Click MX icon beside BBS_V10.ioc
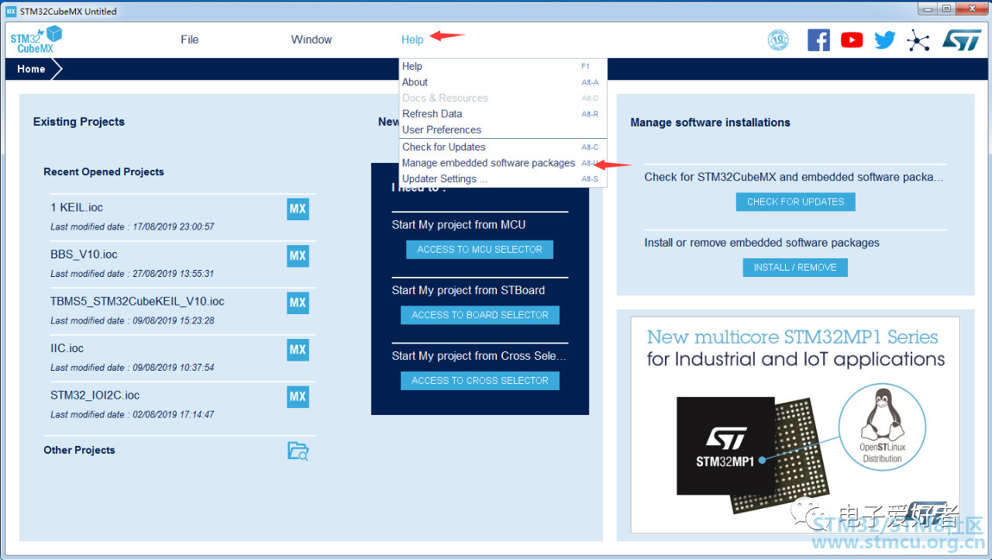The image size is (992, 560). [298, 256]
